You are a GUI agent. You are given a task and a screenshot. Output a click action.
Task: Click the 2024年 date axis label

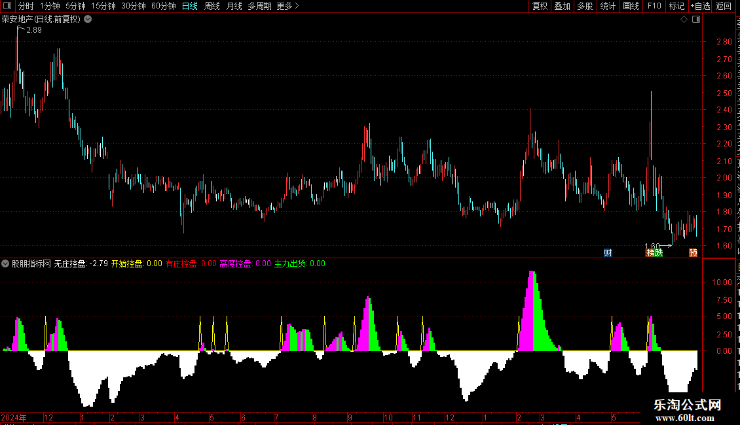(14, 418)
